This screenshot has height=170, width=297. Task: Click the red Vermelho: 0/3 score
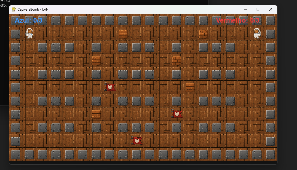pos(238,20)
